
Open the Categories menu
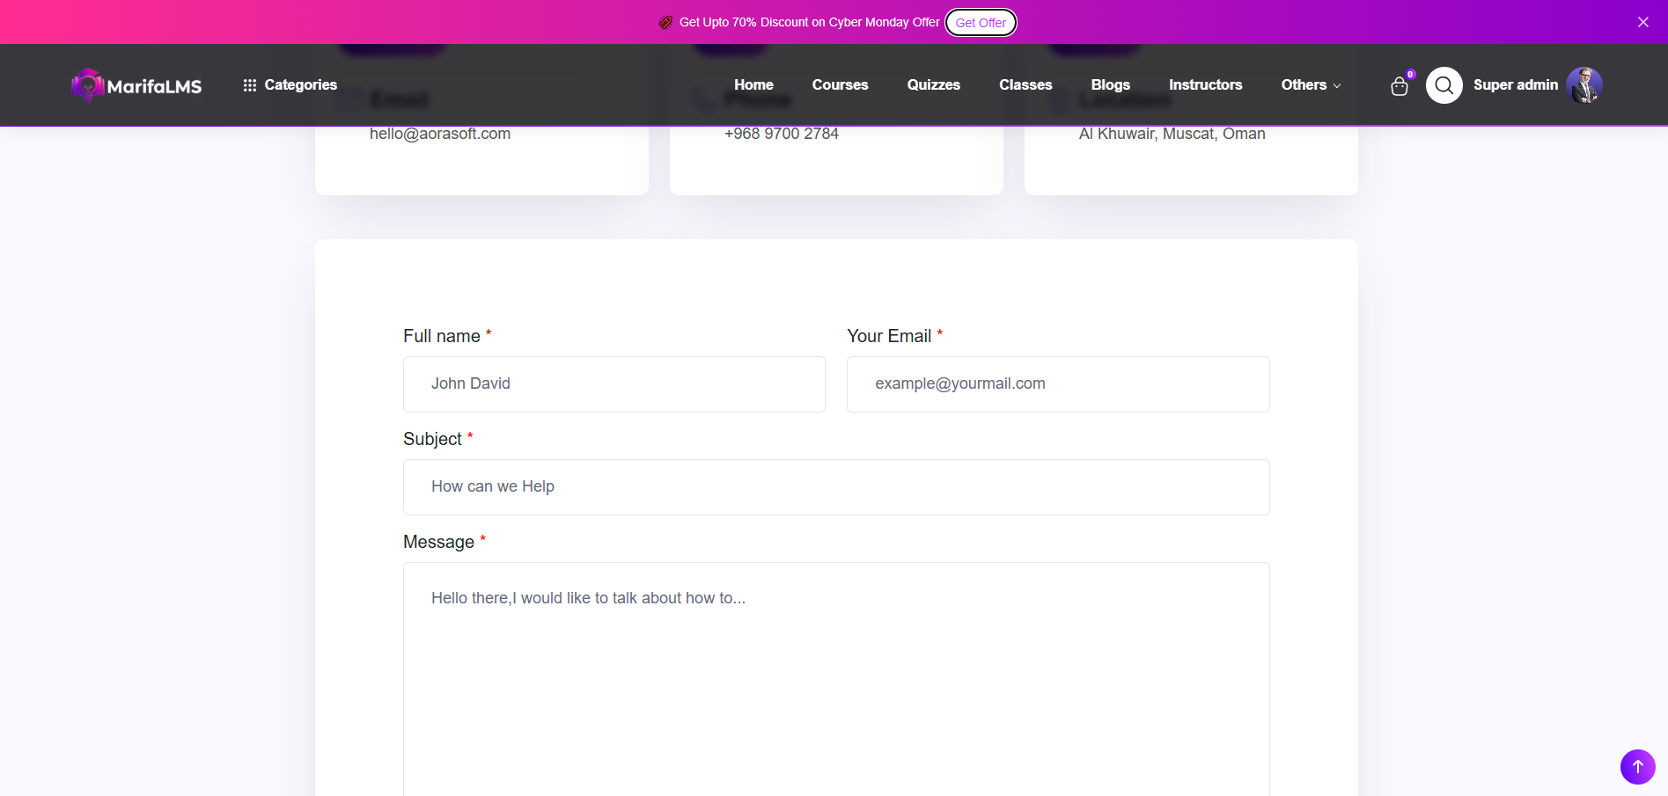(x=300, y=85)
